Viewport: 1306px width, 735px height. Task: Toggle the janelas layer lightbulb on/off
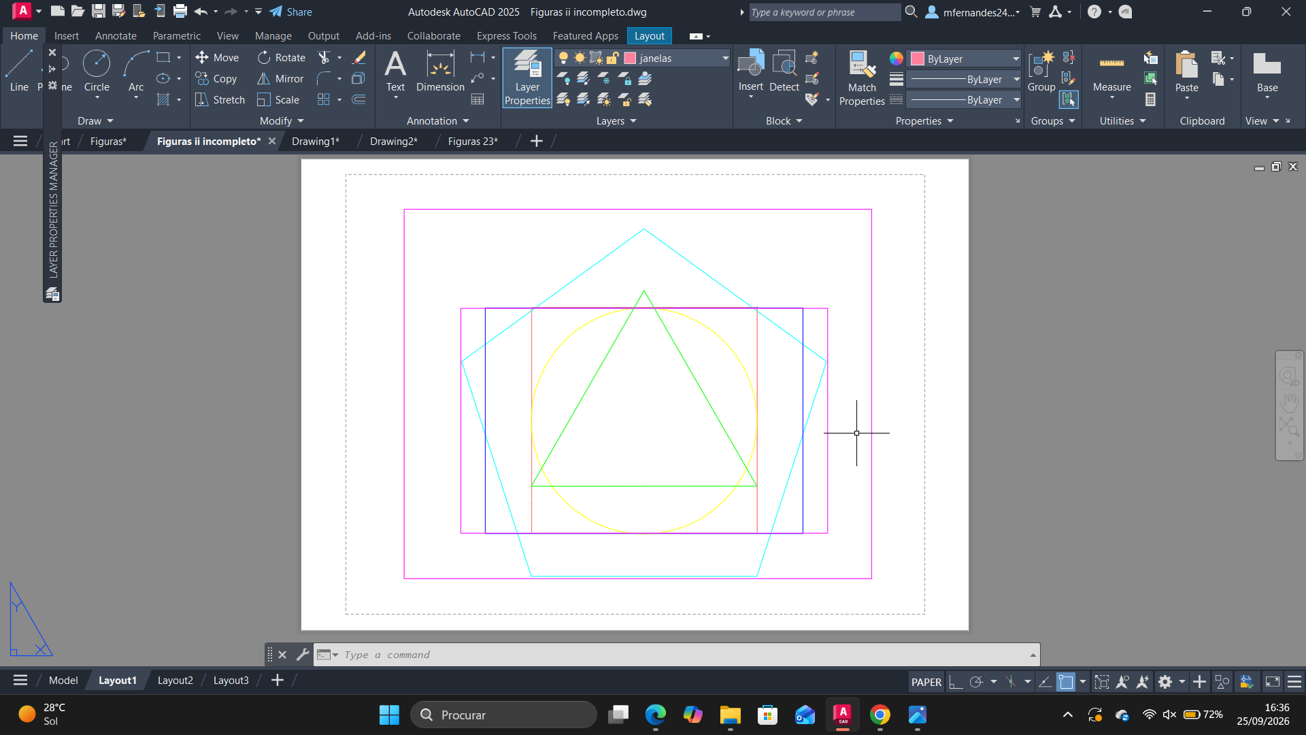coord(563,59)
